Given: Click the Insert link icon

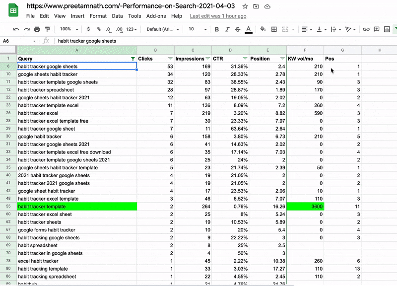Looking at the screenshot, I should [366, 29].
